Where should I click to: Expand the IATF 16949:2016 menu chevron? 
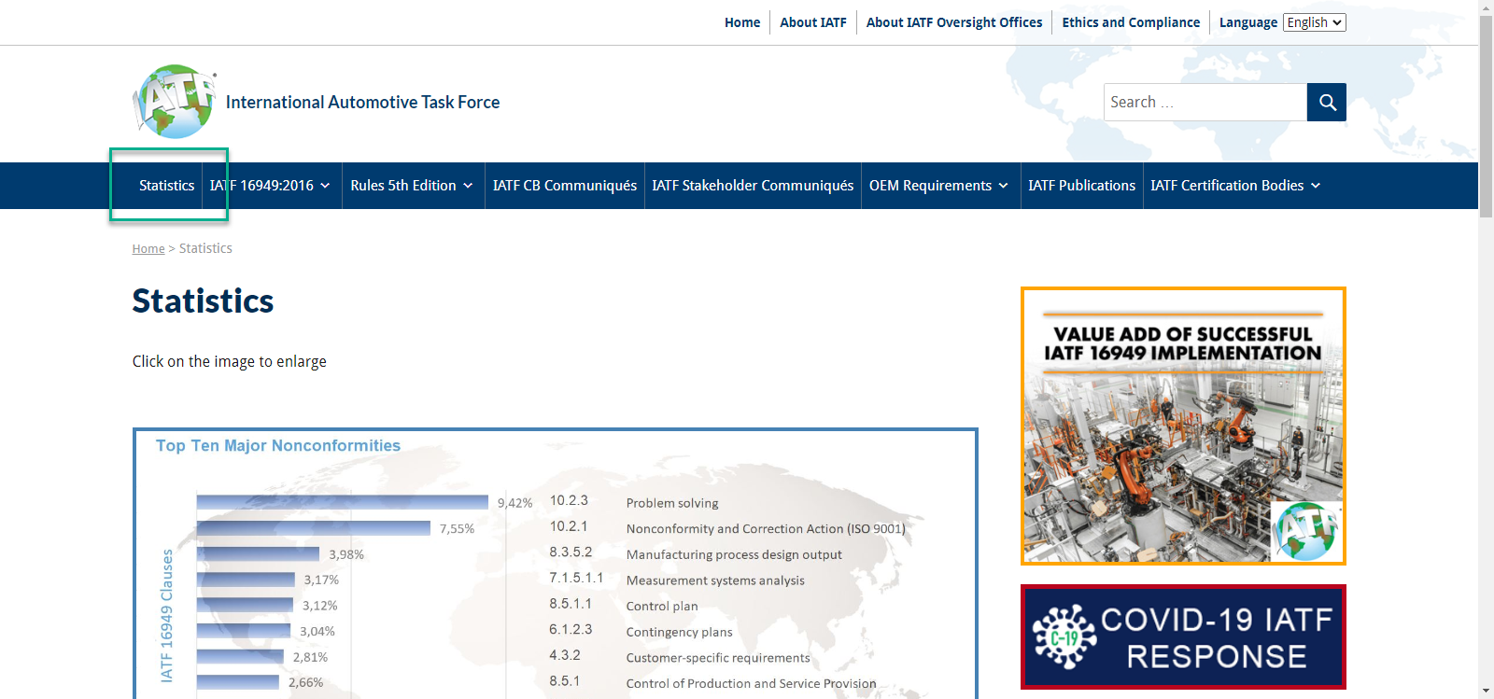pos(325,186)
